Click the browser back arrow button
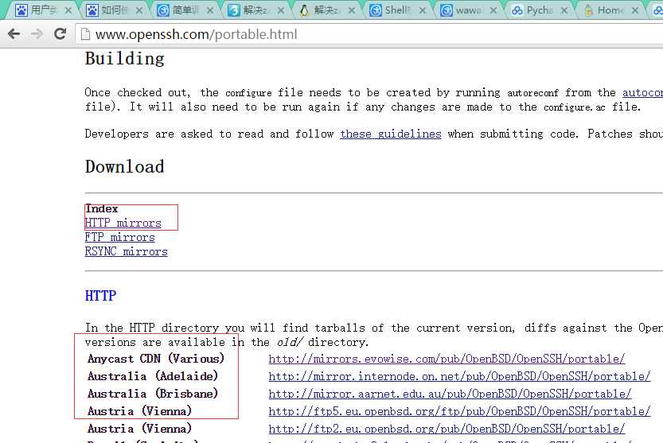This screenshot has width=663, height=443. pyautogui.click(x=14, y=34)
